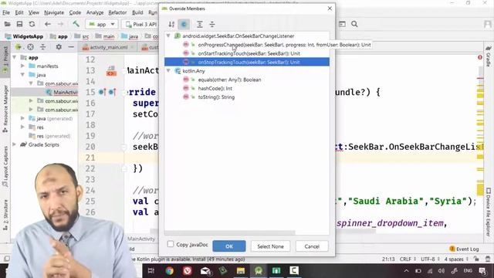Image resolution: width=494 pixels, height=278 pixels.
Task: Select equals(other: Any?) method
Action: coord(229,80)
